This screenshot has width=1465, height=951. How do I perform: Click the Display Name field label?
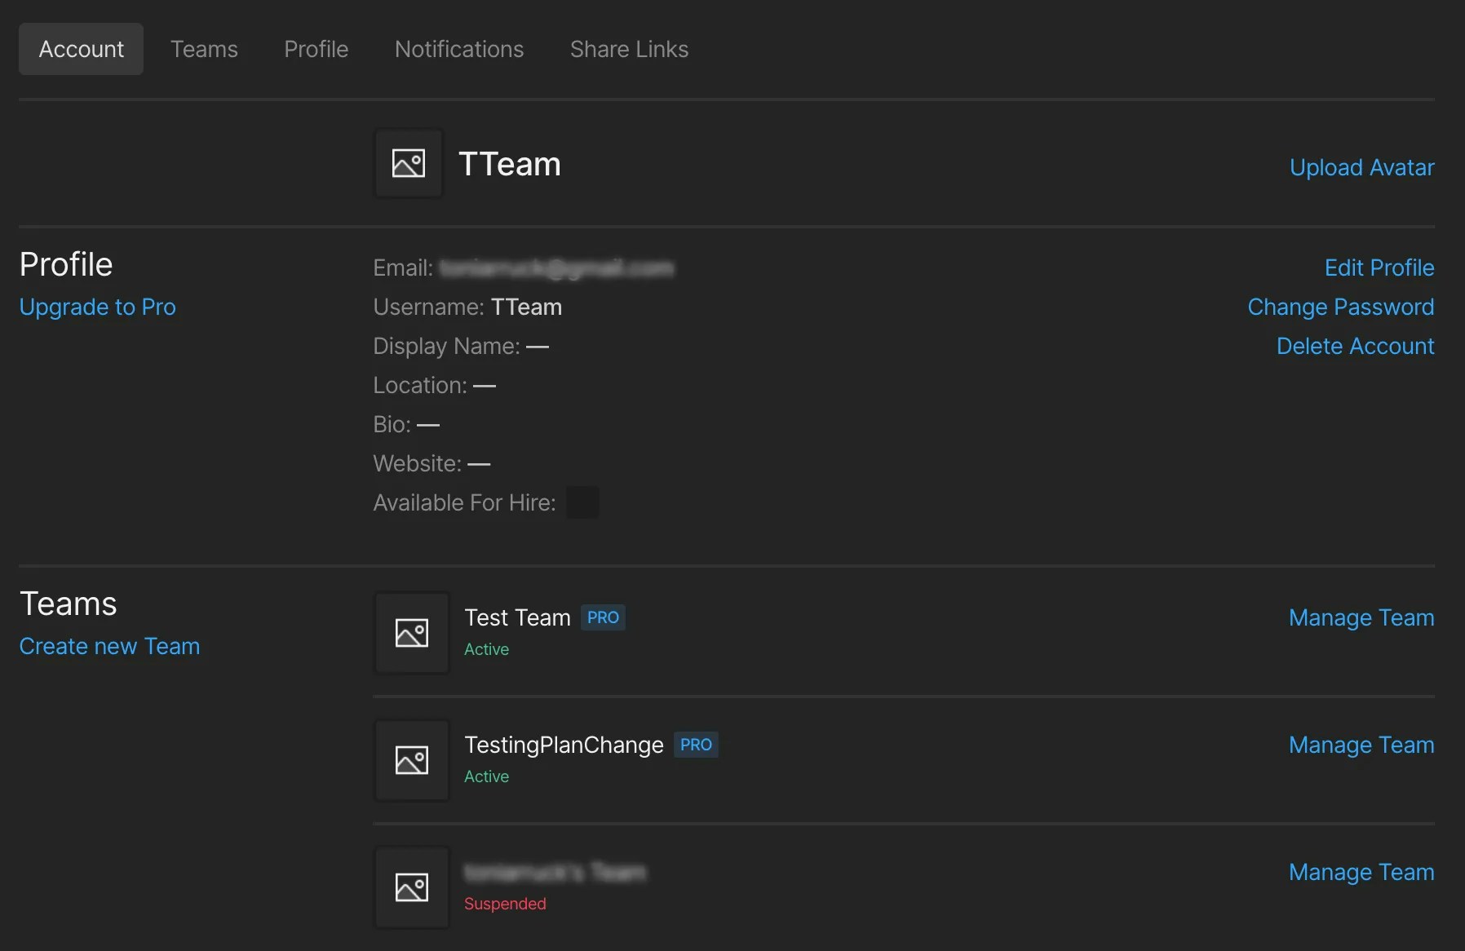click(446, 346)
